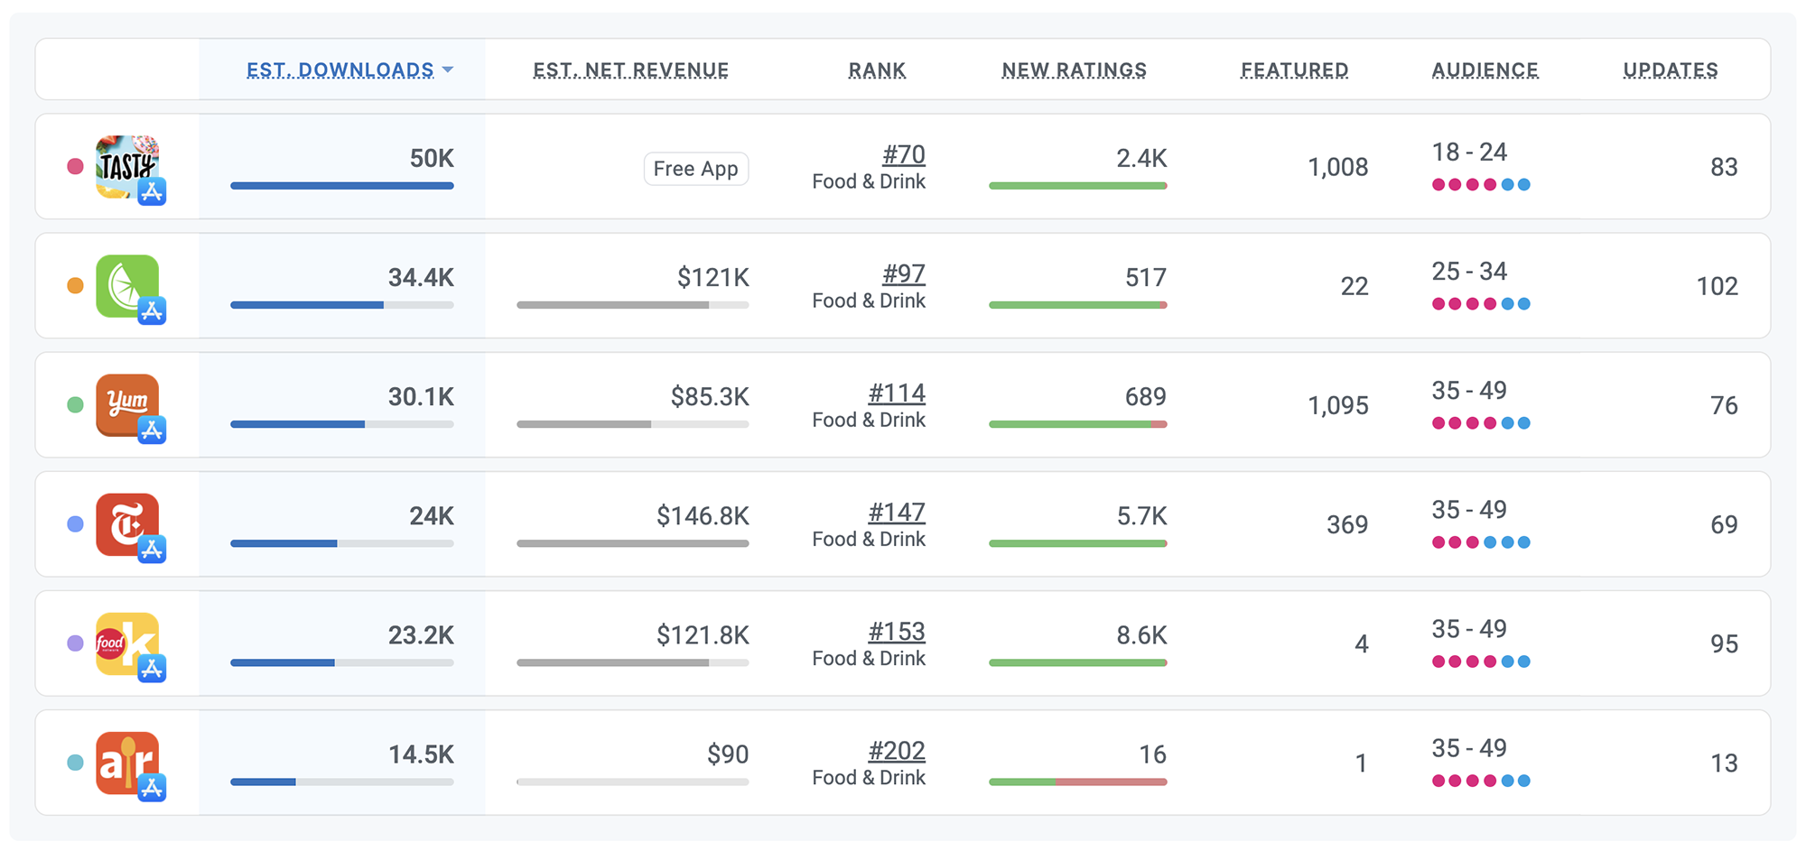Sort by Audience column header
Viewport: 1806px width, 851px height.
click(1485, 69)
